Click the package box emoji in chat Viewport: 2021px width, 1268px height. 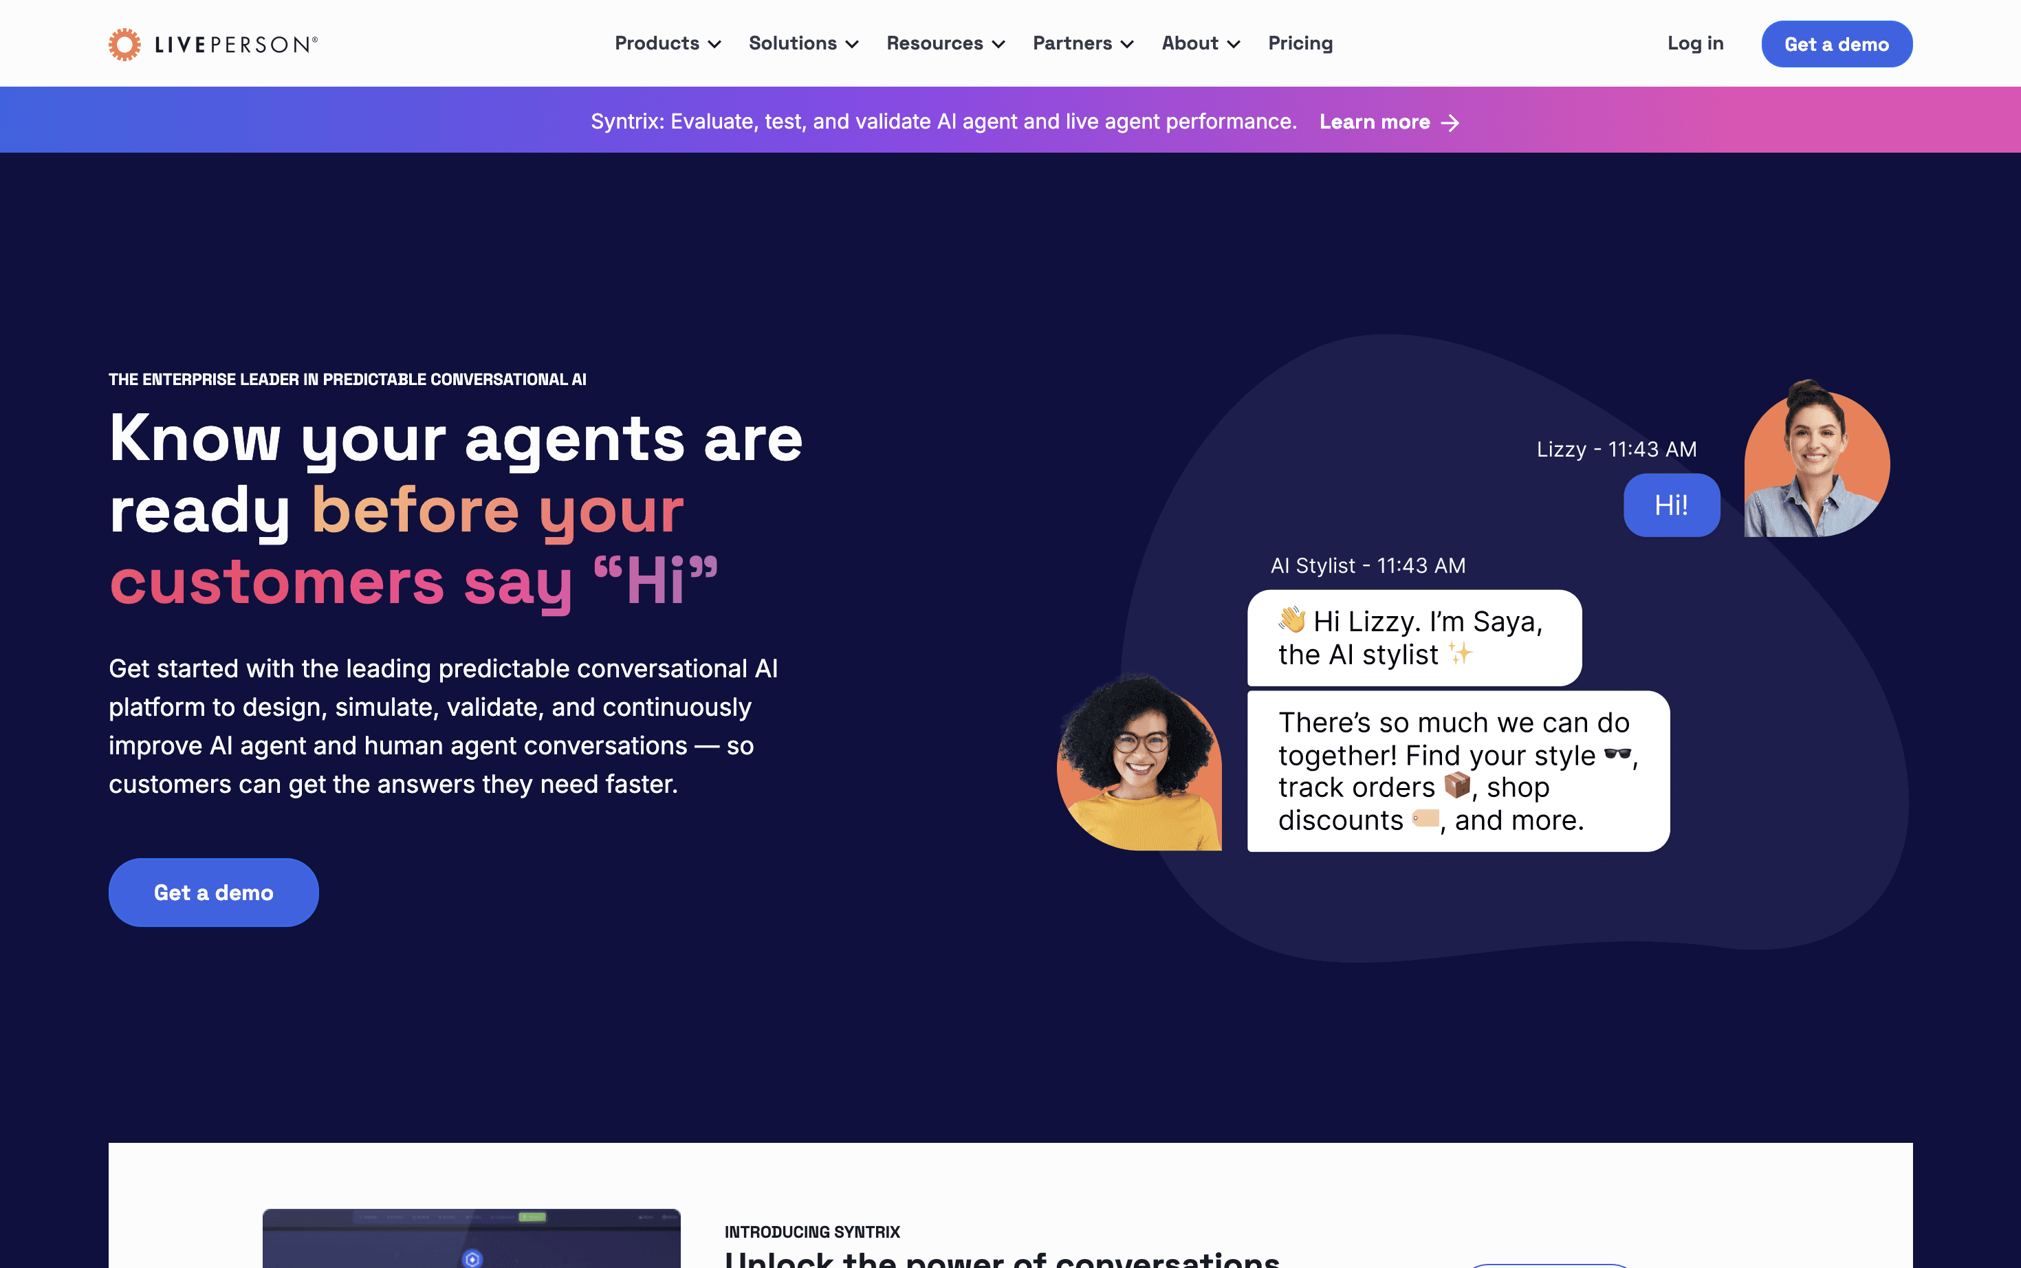click(x=1457, y=786)
